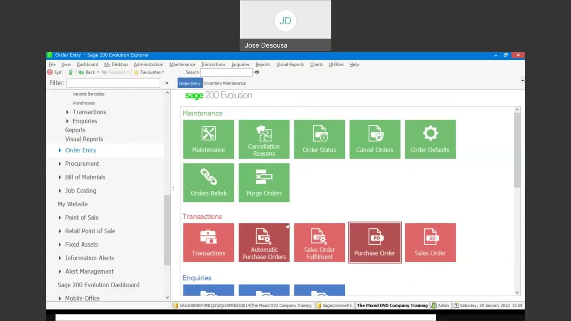This screenshot has width=571, height=321.
Task: Open the Utilities menu
Action: [336, 64]
